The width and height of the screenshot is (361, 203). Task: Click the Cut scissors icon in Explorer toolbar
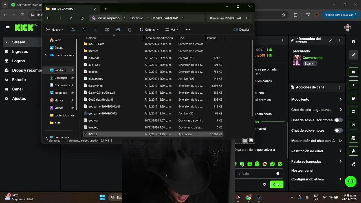tap(73, 30)
